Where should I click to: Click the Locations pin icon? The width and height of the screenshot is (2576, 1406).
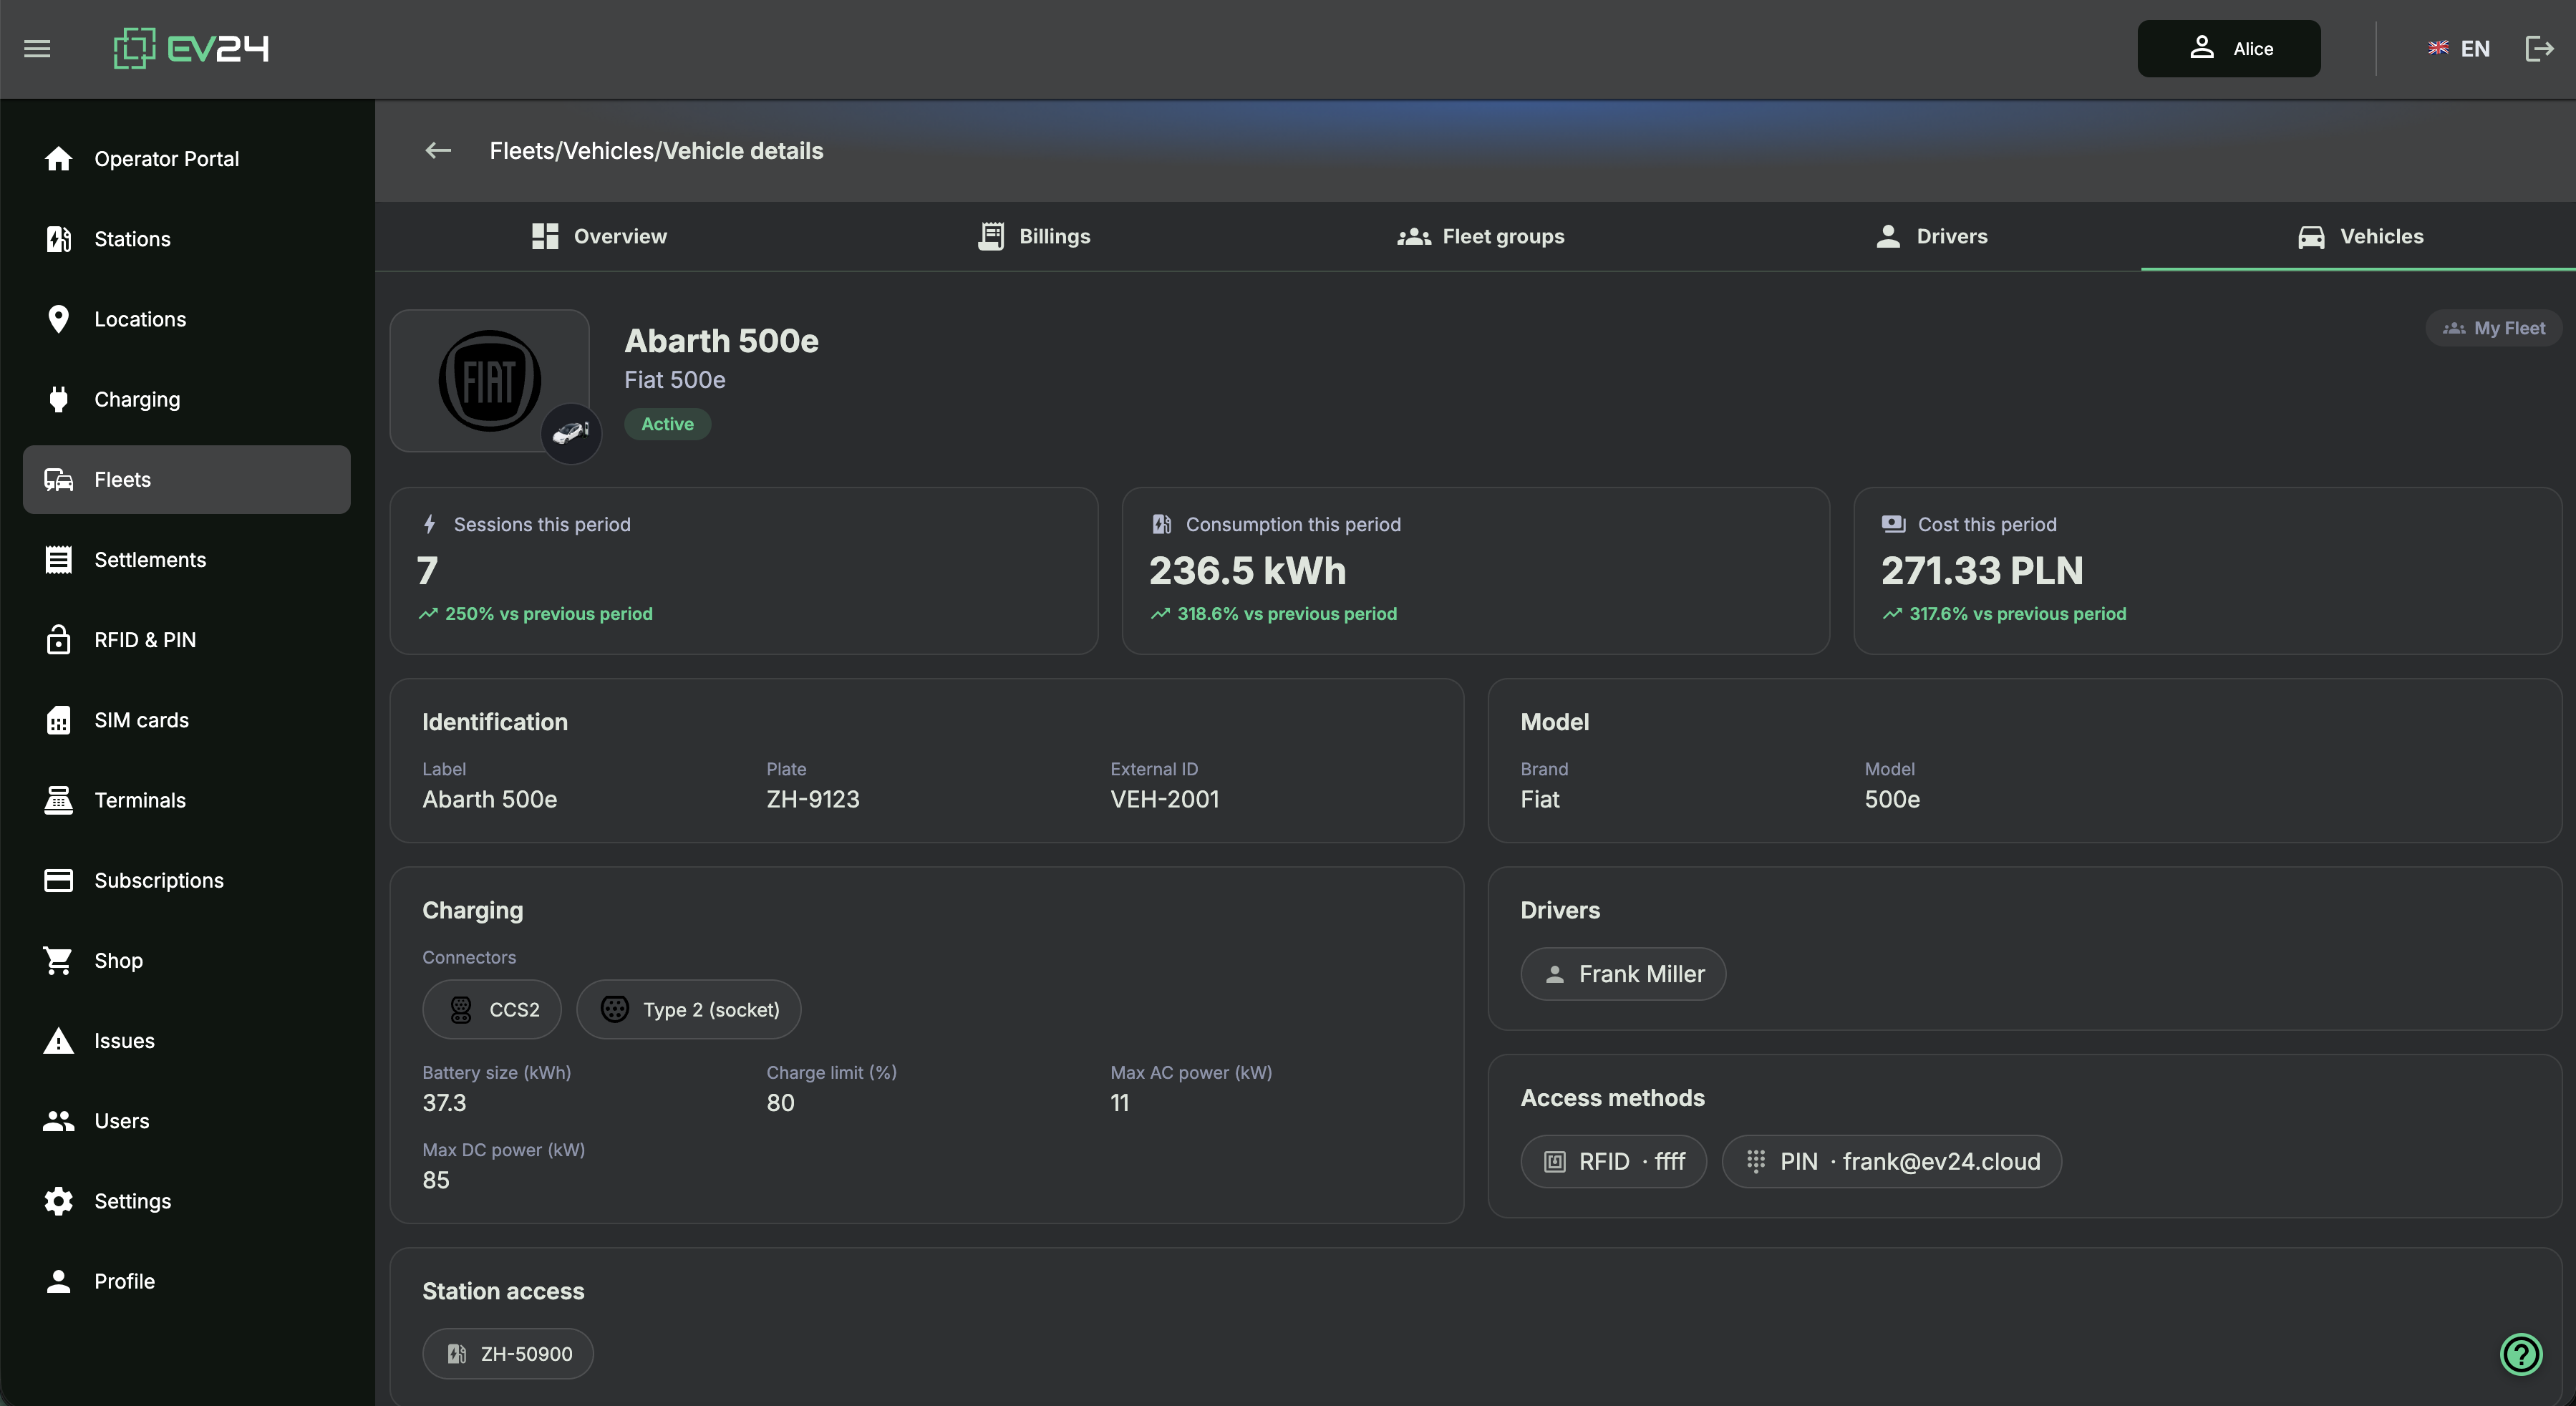pos(59,319)
